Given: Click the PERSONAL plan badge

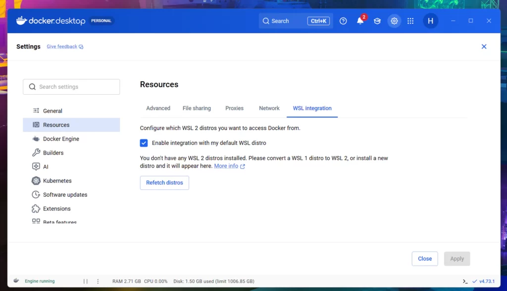Looking at the screenshot, I should coord(101,21).
